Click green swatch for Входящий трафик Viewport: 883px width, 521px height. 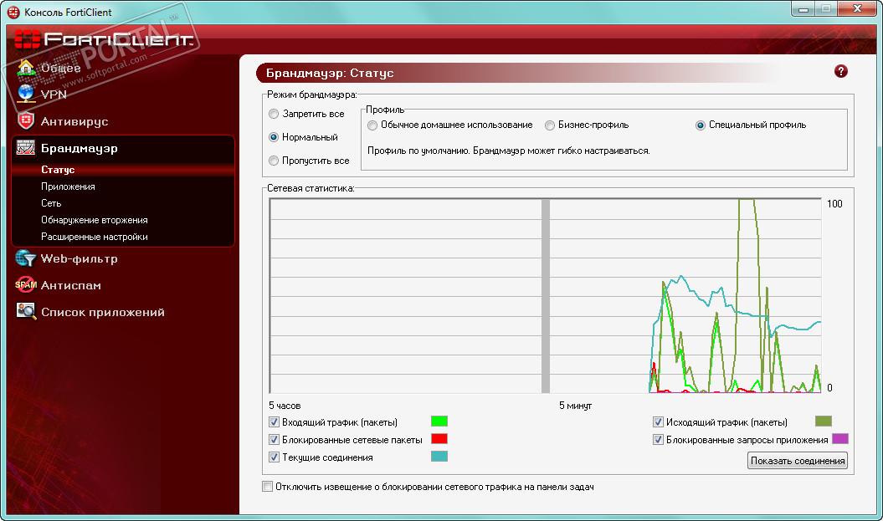[x=439, y=421]
